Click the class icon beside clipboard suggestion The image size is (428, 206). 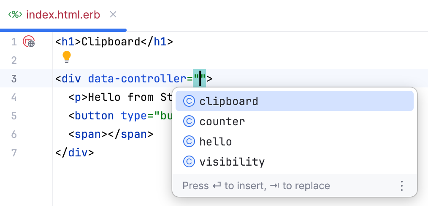(189, 101)
